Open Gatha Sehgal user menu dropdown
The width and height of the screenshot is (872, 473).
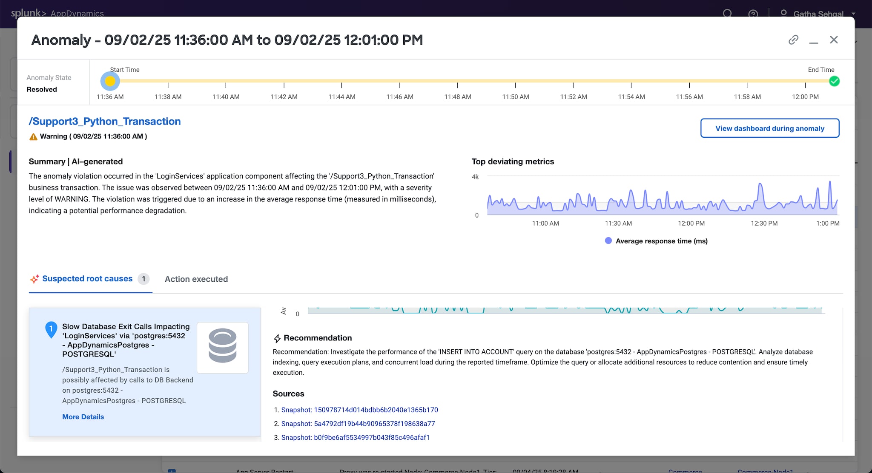818,14
